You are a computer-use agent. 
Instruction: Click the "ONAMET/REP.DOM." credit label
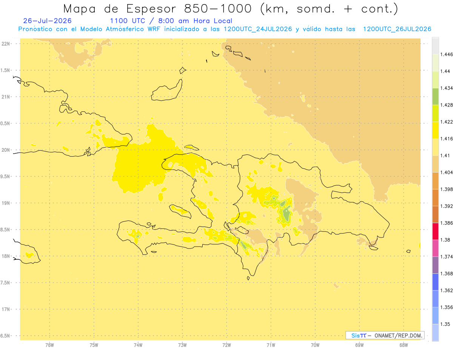399,335
